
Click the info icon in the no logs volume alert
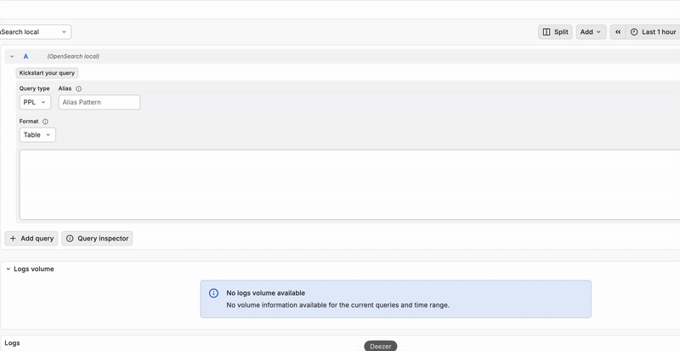tap(214, 293)
